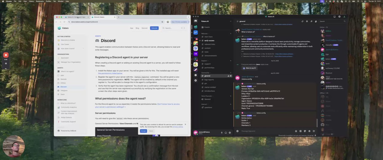Open Welcome to Katara docs page

[x=68, y=40]
